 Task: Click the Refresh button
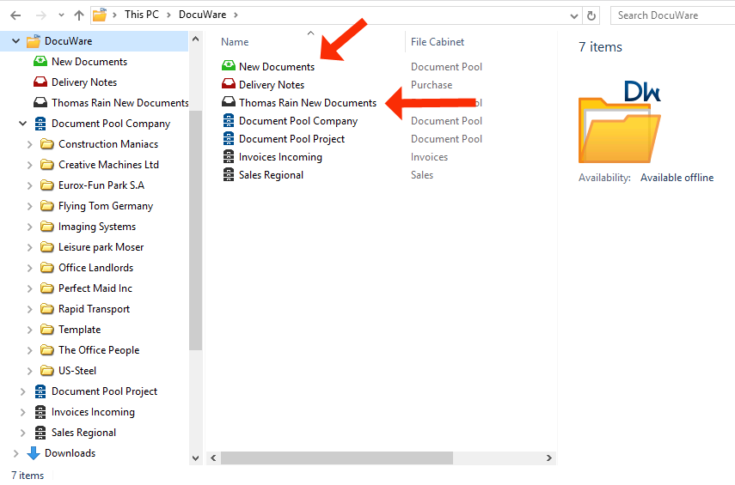pyautogui.click(x=591, y=16)
